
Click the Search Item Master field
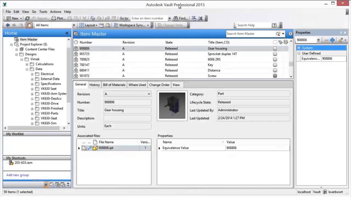point(251,34)
